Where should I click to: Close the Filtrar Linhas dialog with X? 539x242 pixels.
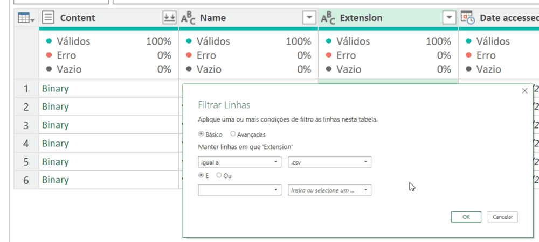coord(524,91)
